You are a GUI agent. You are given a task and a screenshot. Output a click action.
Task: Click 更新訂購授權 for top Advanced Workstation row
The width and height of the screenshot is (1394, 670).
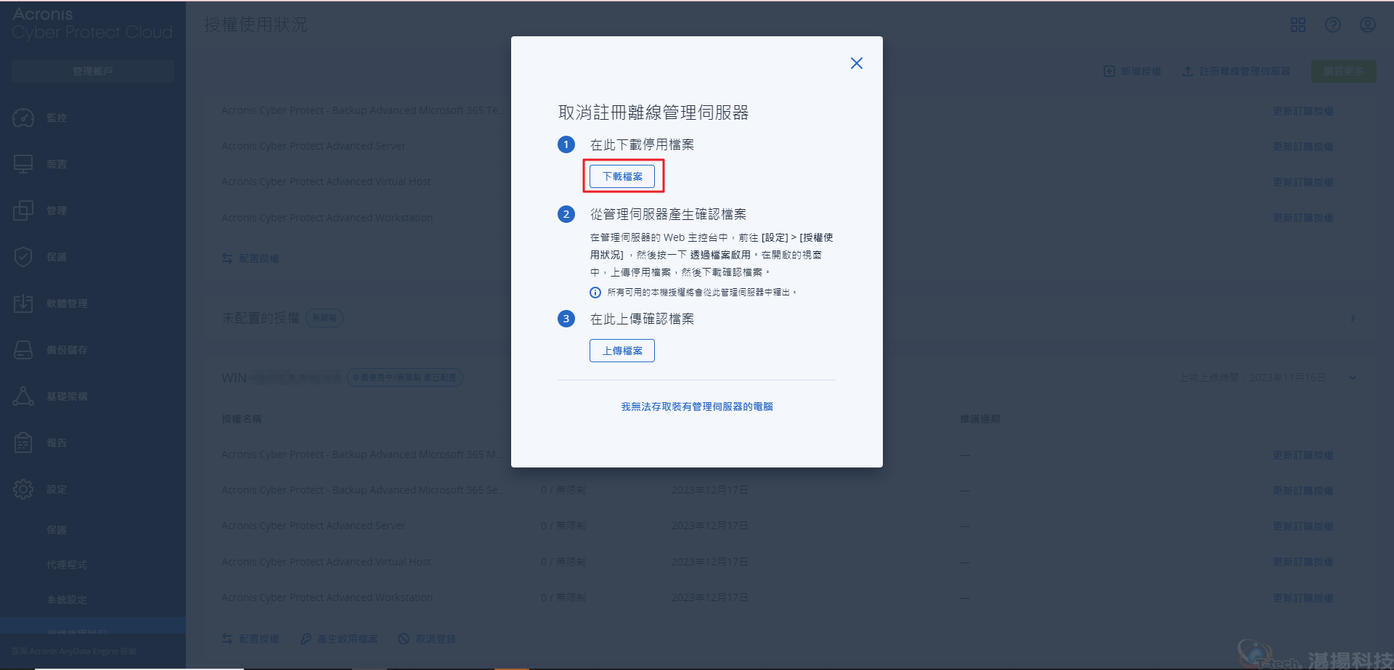tap(1303, 218)
